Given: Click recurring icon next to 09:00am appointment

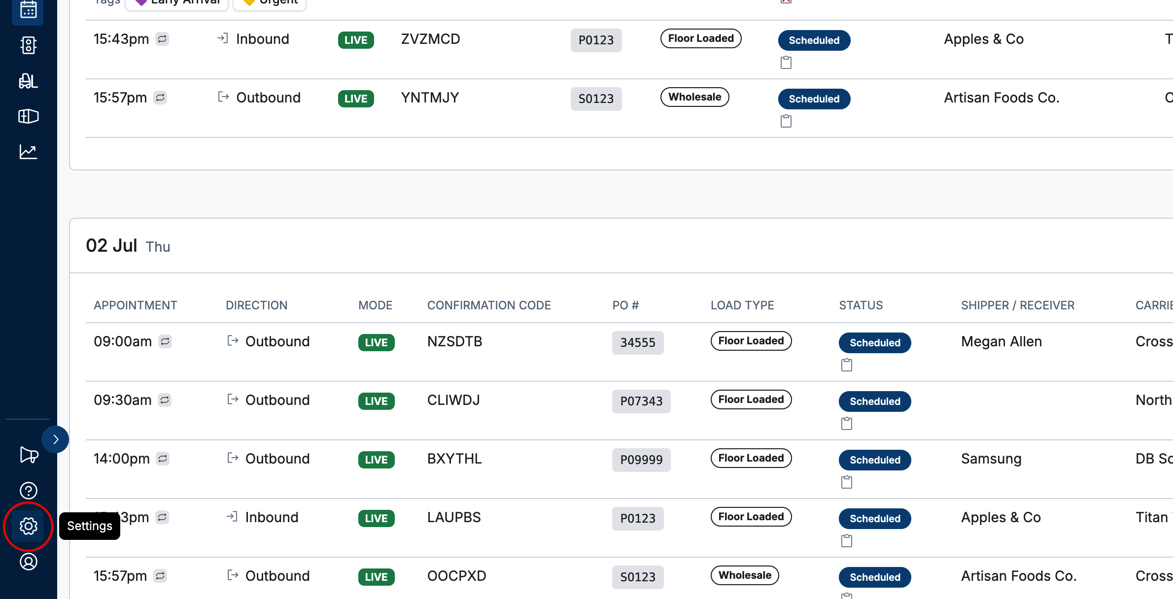Looking at the screenshot, I should coord(165,341).
